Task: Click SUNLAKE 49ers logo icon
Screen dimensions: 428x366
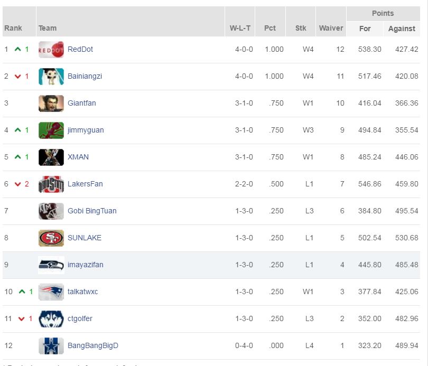Action: pyautogui.click(x=51, y=238)
